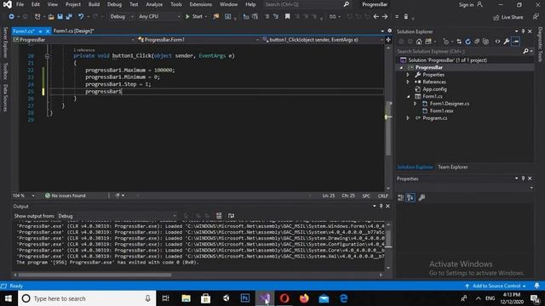Click Clear All icon in Output panel
Screen dimensions: 545x306
(x=219, y=216)
